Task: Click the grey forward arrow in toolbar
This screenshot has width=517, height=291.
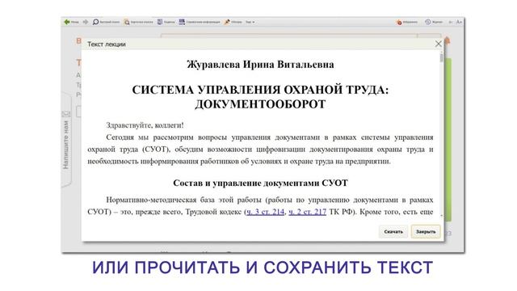Action: (86, 22)
